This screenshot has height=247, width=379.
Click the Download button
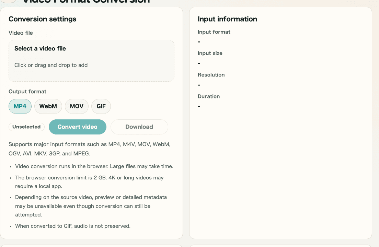[139, 127]
